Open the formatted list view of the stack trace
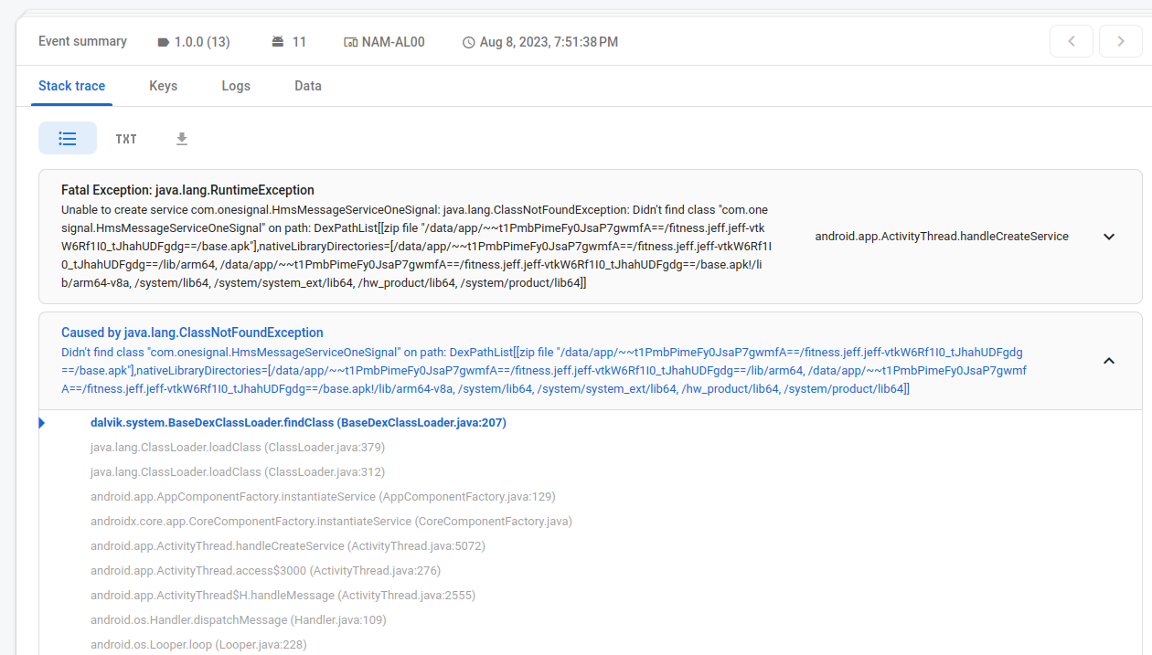Viewport: 1152px width, 655px height. coord(68,138)
